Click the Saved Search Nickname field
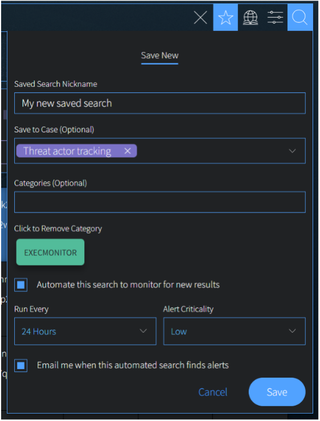This screenshot has height=421, width=320. click(160, 103)
